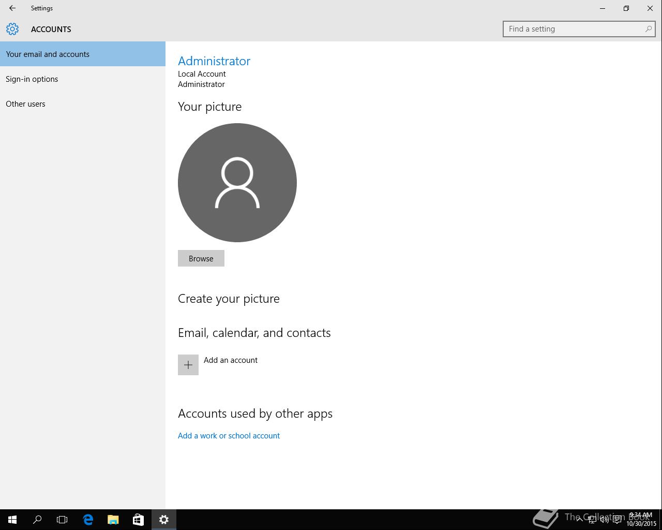Open the Store from the taskbar
Image resolution: width=662 pixels, height=530 pixels.
(138, 520)
